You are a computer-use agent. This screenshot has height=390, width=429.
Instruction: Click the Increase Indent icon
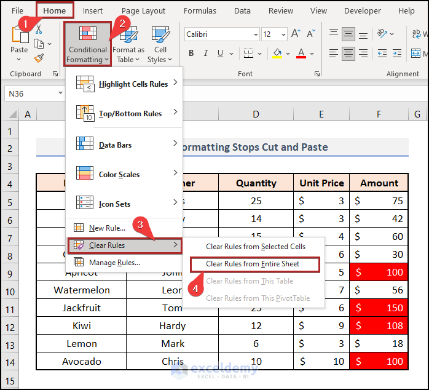[397, 54]
